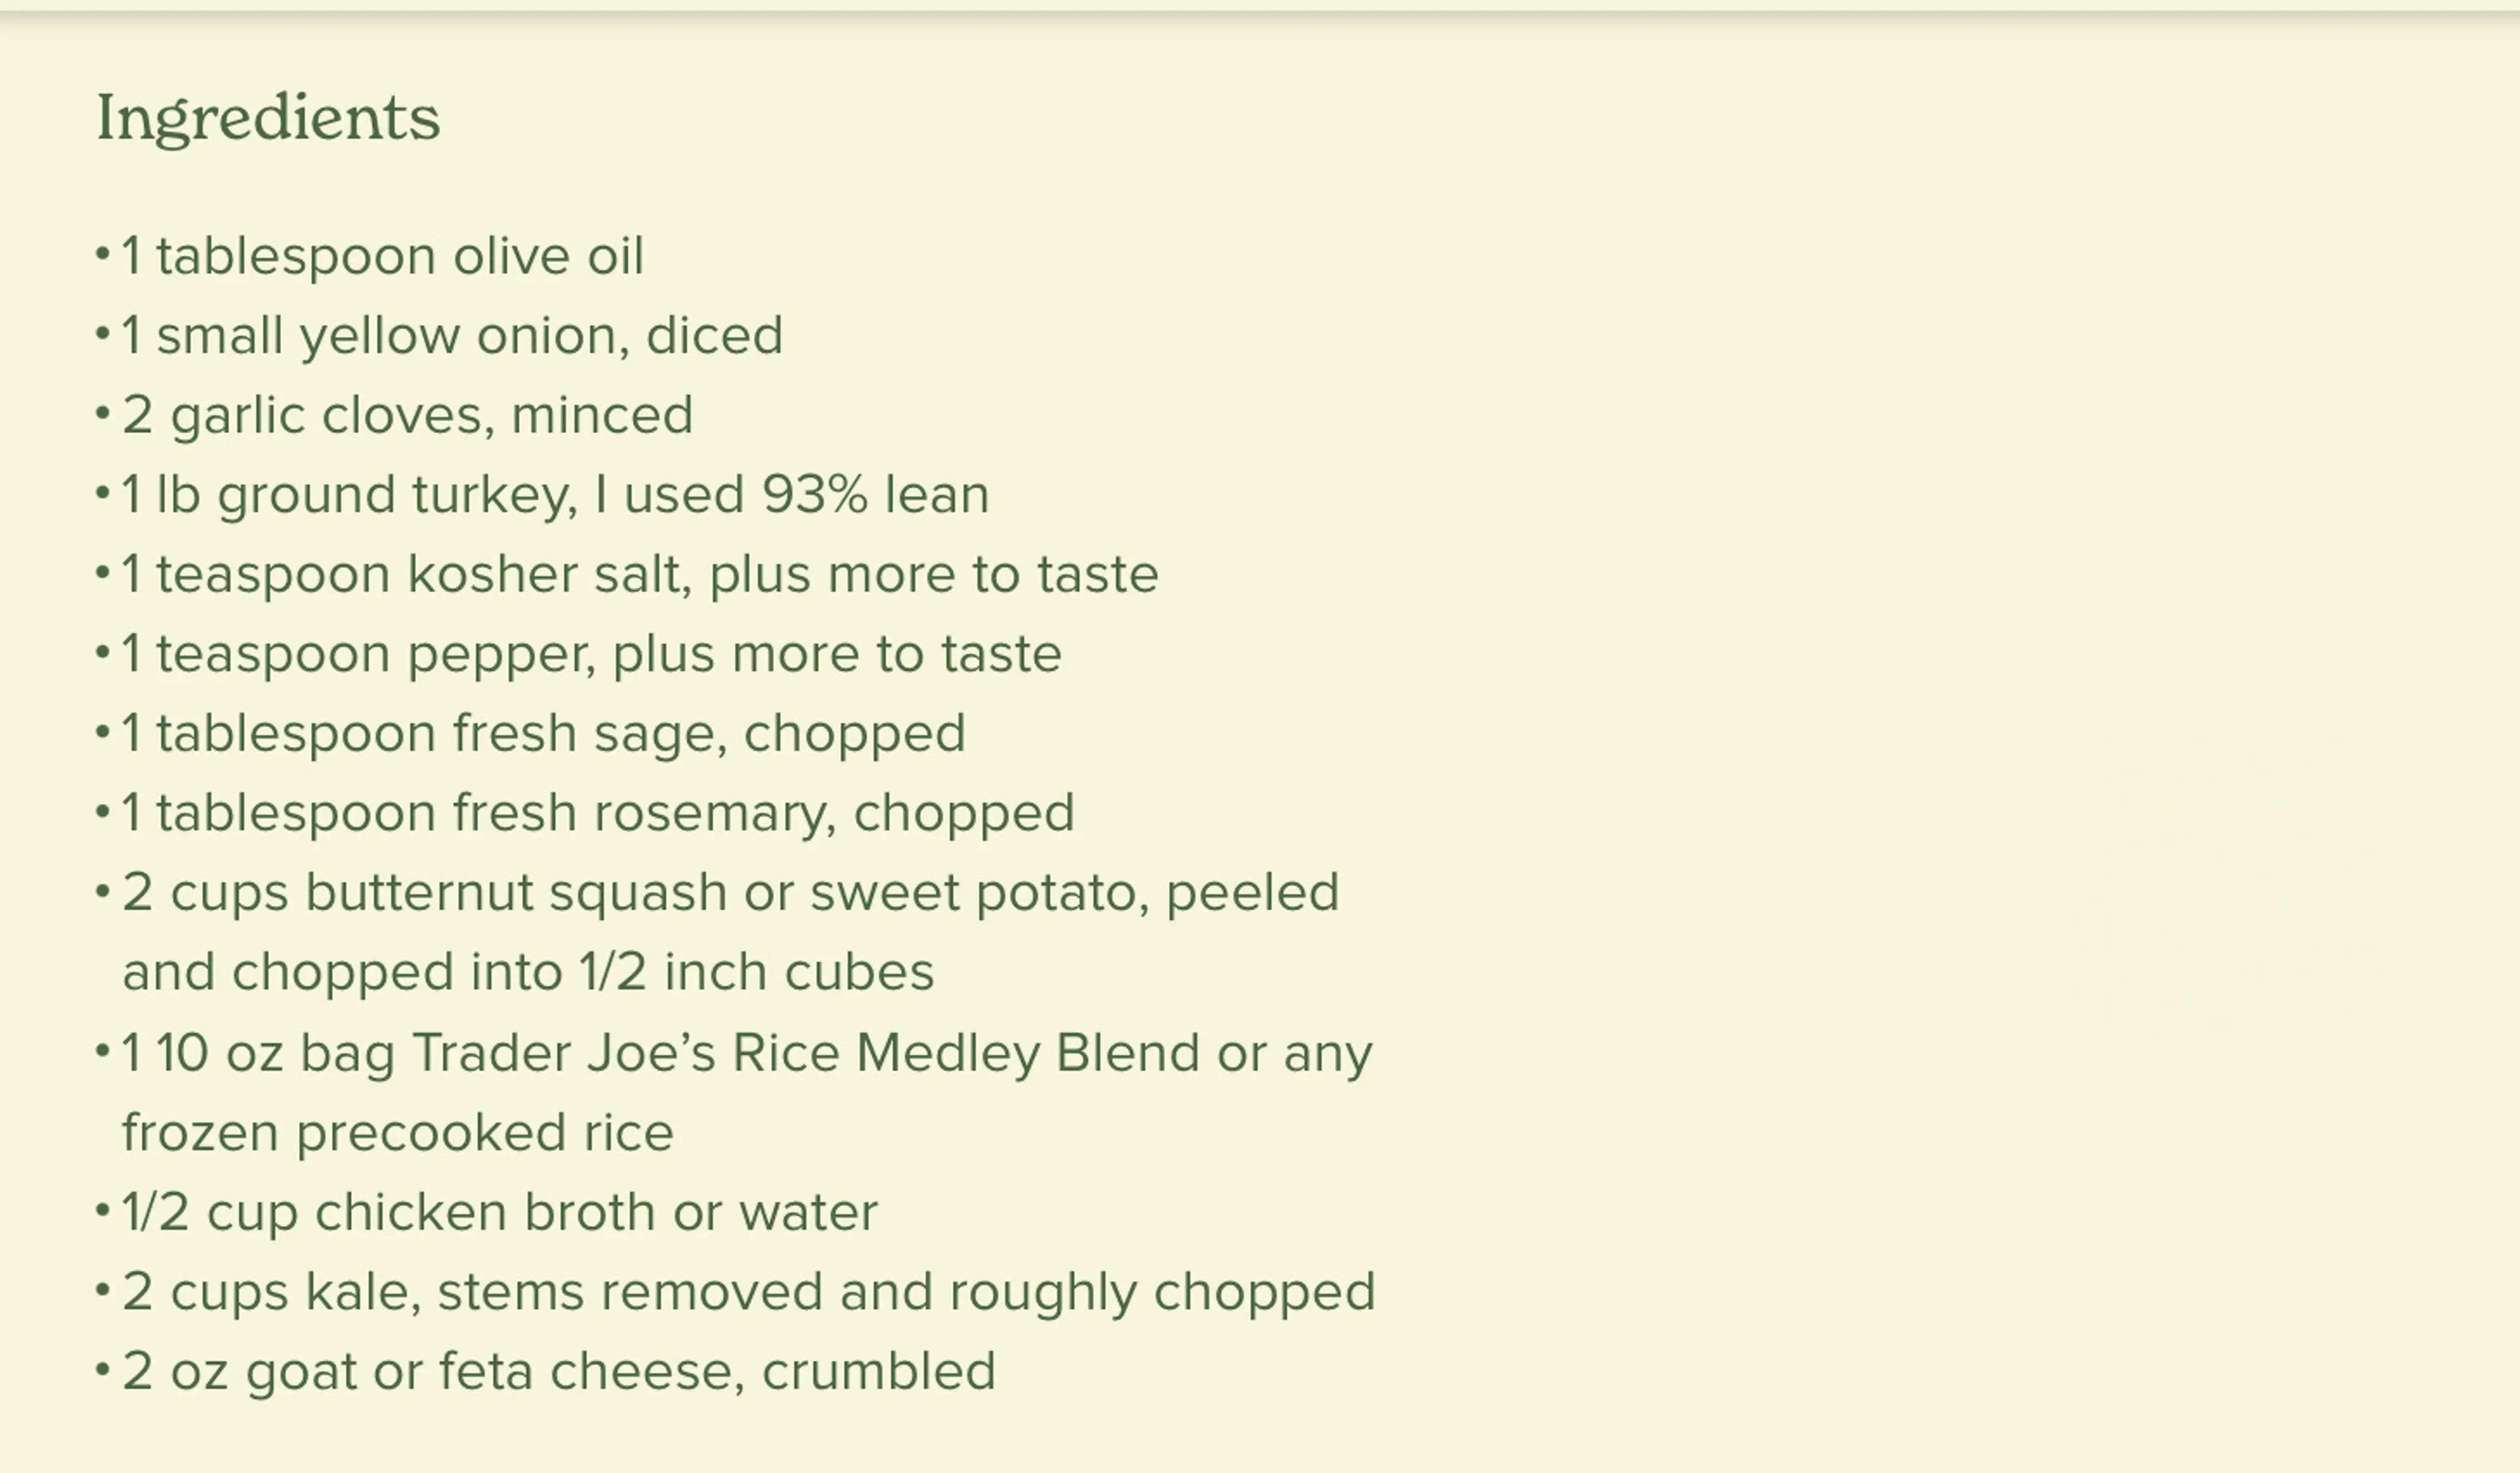The width and height of the screenshot is (2520, 1473).
Task: Click the 'frozen precooked rice' text line
Action: click(398, 1133)
